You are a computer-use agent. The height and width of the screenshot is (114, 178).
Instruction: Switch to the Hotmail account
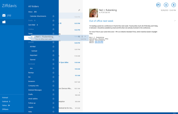point(5,98)
